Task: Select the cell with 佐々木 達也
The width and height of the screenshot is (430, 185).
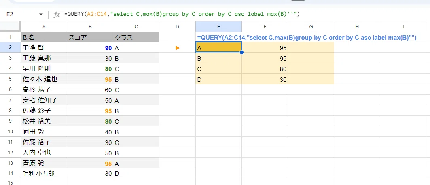Action: coord(44,79)
